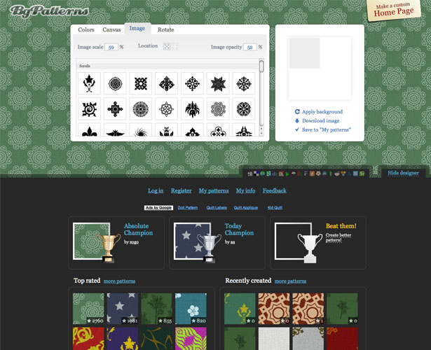Click the white flower share icon

click(x=318, y=174)
